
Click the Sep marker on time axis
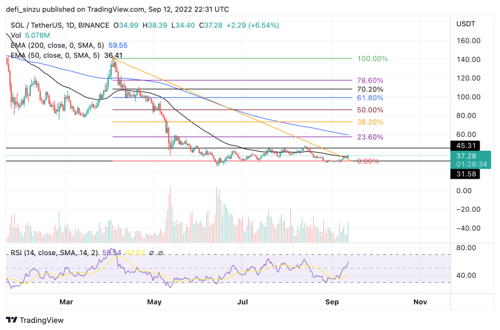pyautogui.click(x=332, y=302)
